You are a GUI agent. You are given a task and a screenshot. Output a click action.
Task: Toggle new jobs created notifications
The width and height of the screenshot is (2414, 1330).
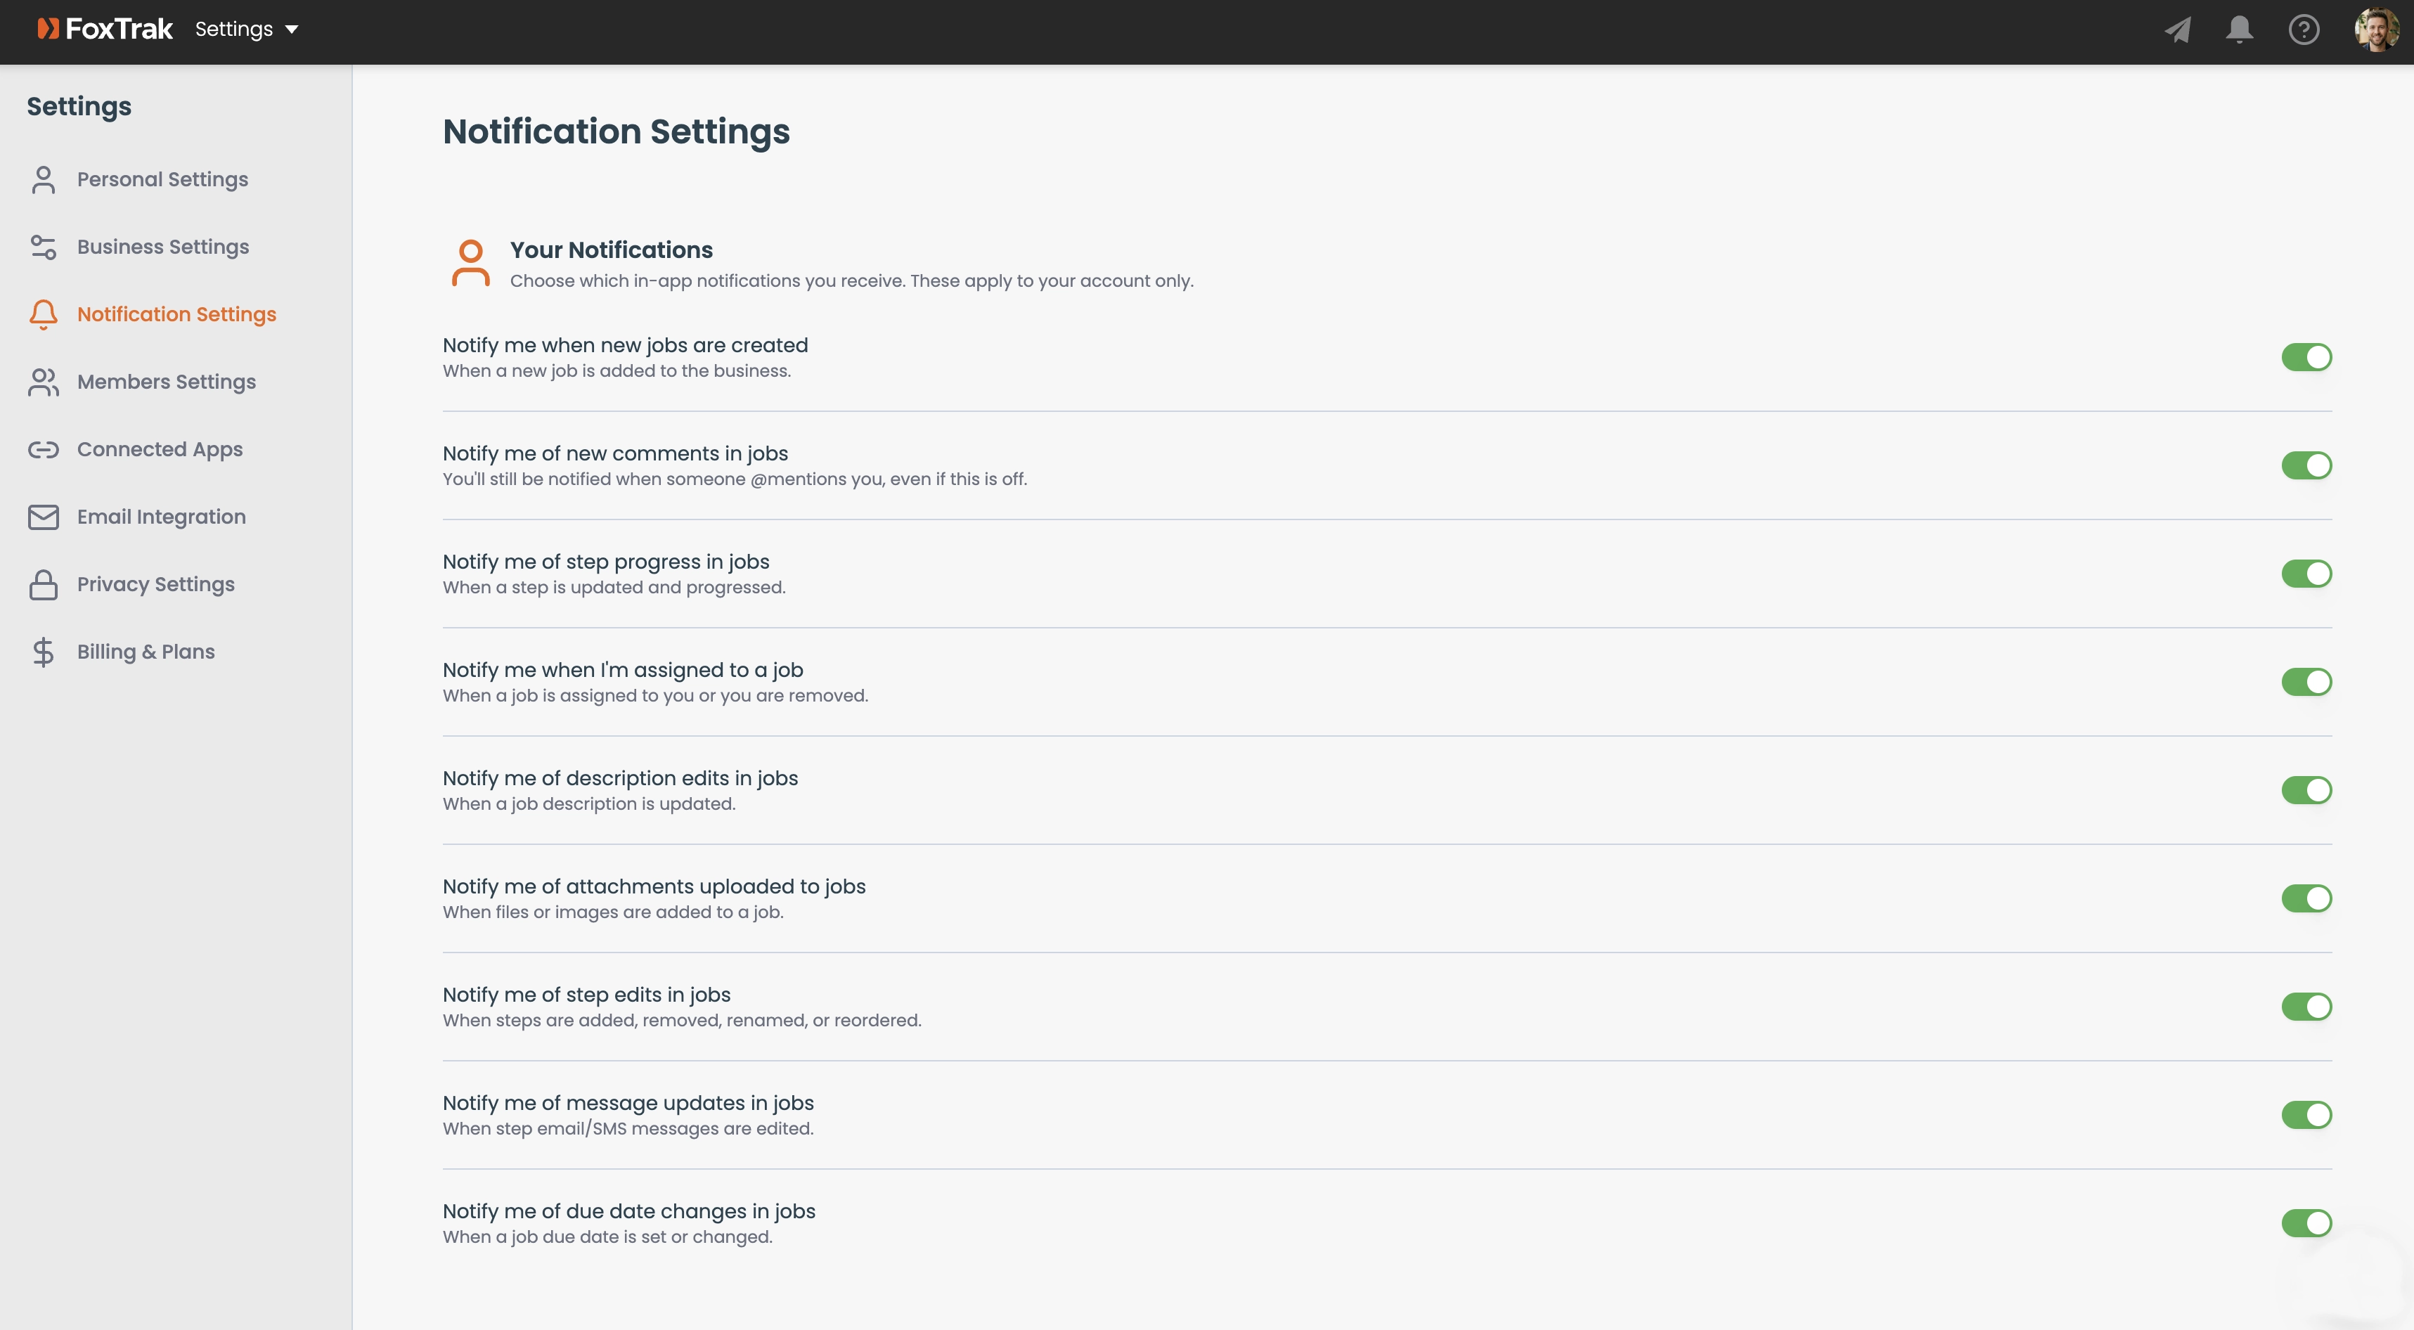click(x=2306, y=357)
